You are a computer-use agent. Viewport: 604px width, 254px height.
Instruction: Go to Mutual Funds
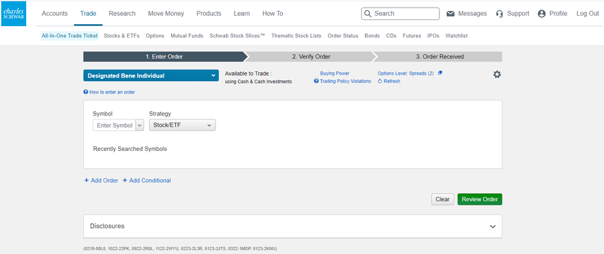[x=187, y=36]
